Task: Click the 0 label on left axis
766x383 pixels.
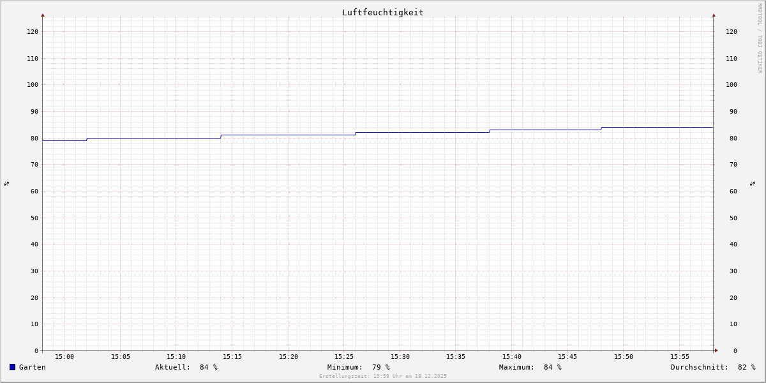Action: (x=36, y=351)
